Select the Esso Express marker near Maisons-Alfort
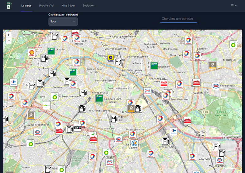The image size is (245, 173). [x=219, y=161]
